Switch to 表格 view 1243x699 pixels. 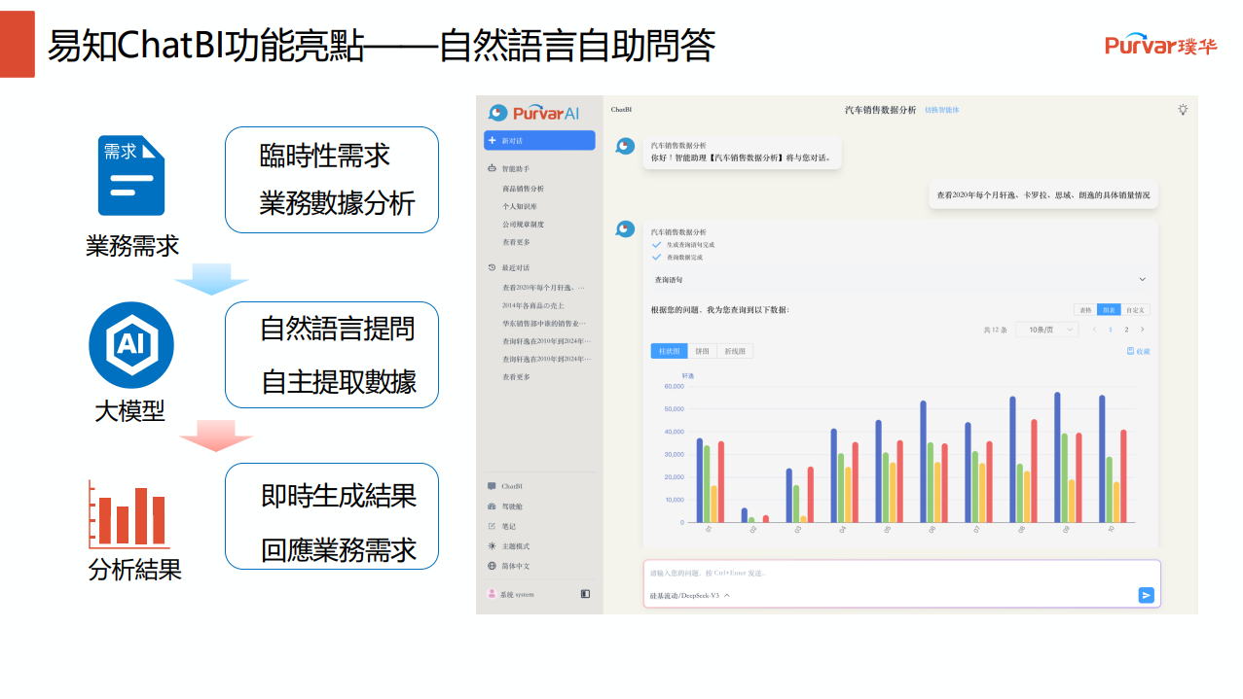point(1085,310)
